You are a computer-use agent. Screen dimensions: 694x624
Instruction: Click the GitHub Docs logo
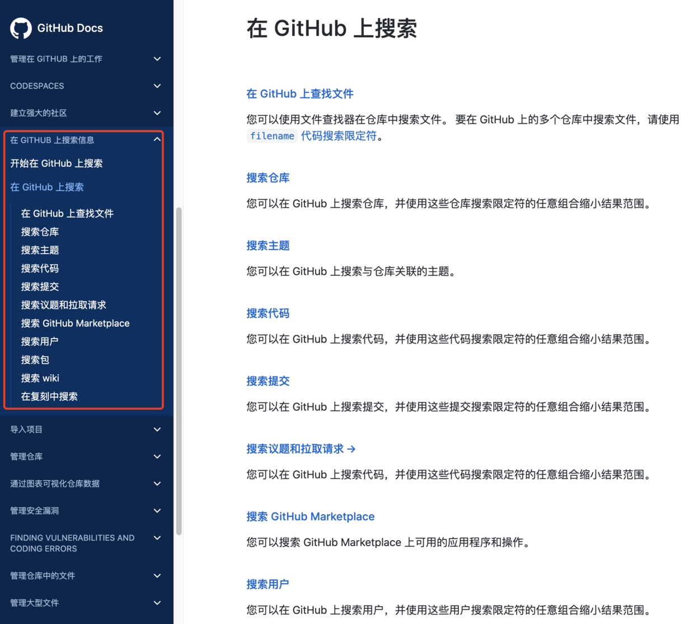tap(56, 28)
